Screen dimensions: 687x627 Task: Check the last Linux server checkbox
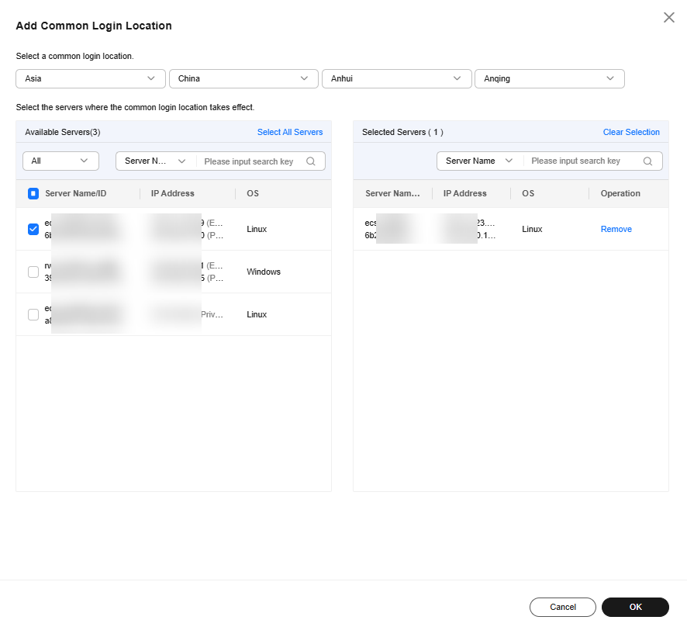(33, 314)
